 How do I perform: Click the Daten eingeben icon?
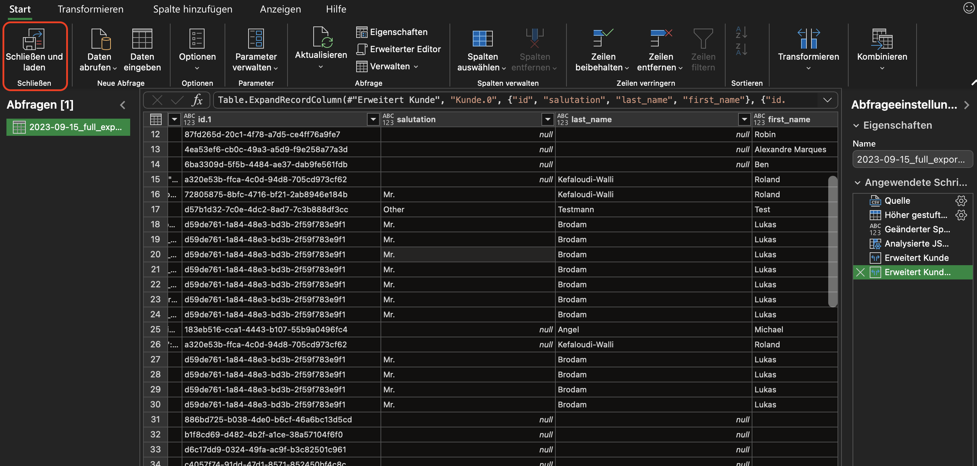[142, 39]
